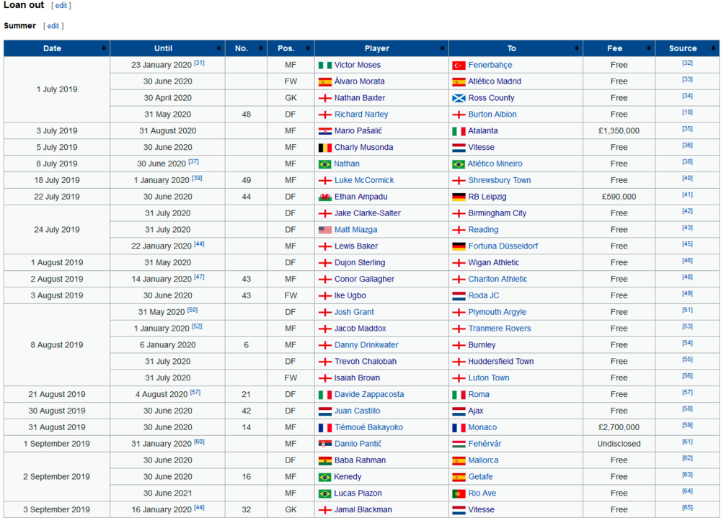Click the Belgium flag beside Charly Musonda
Image resolution: width=721 pixels, height=518 pixels.
(324, 148)
